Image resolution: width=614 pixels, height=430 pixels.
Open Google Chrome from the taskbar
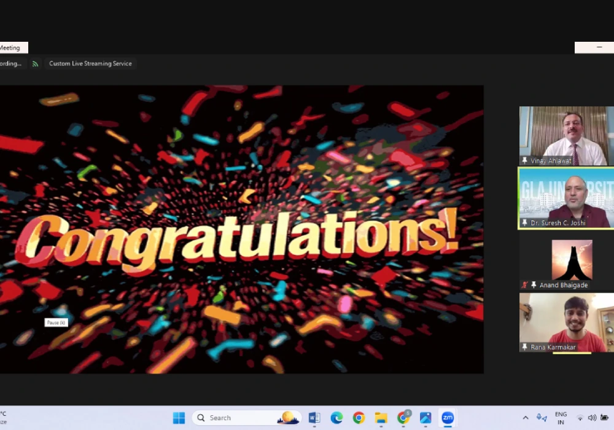coord(359,418)
